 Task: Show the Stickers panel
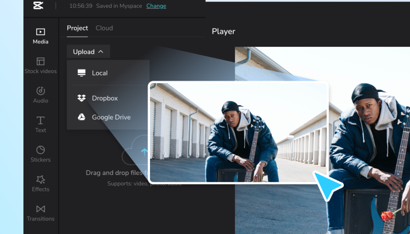tap(40, 154)
